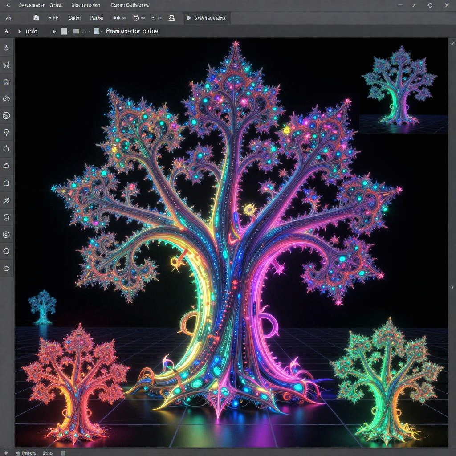Toggle the light gray square beside second arrow
The image size is (456, 456).
[64, 31]
